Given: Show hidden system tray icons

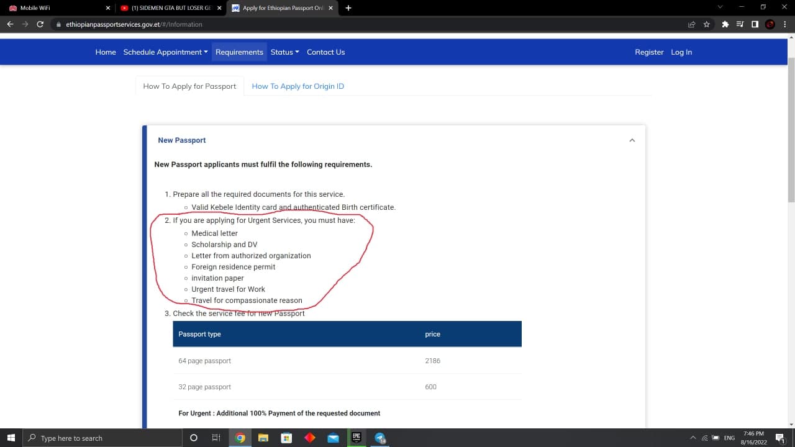Looking at the screenshot, I should pyautogui.click(x=693, y=438).
